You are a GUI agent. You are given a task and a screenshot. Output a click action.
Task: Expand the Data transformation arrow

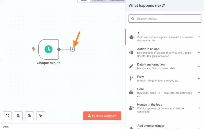[x=198, y=66]
